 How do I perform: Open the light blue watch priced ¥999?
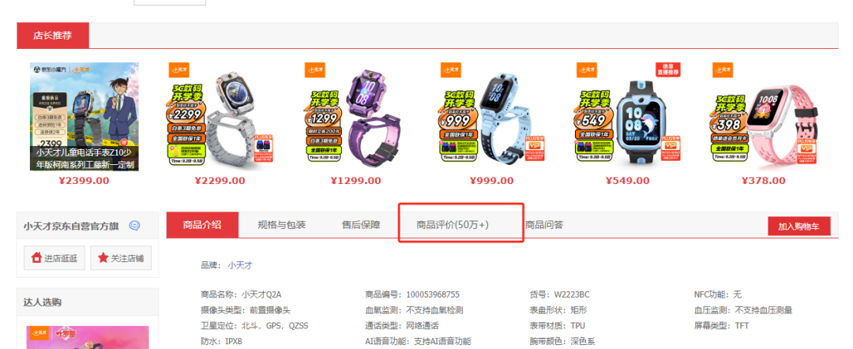[x=492, y=116]
